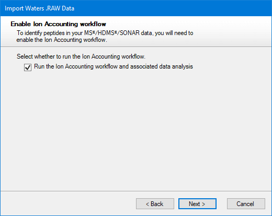Toggle the checkmark box beside Run the Ion Accounting
Viewport: 272px width, 216px height.
(28, 67)
